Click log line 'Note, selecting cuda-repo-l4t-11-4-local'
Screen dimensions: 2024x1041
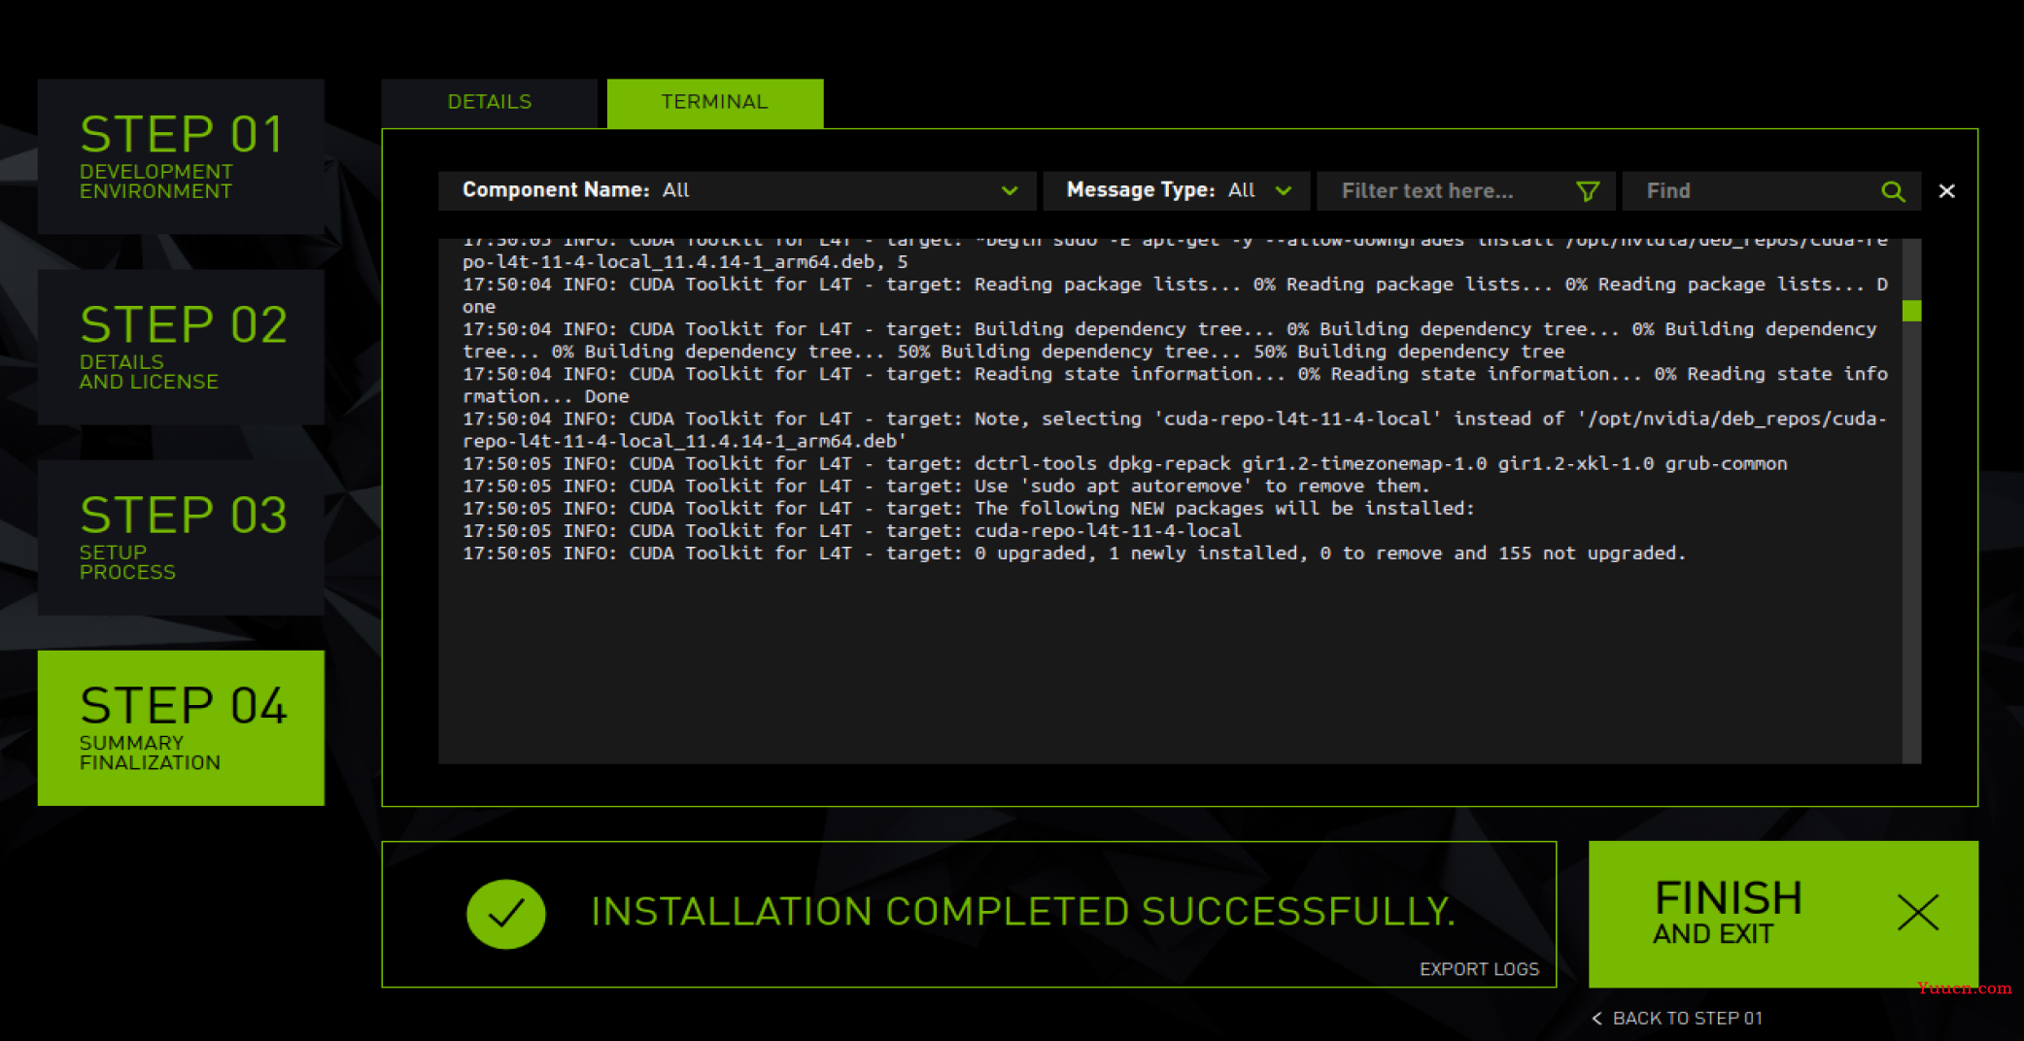[1175, 429]
